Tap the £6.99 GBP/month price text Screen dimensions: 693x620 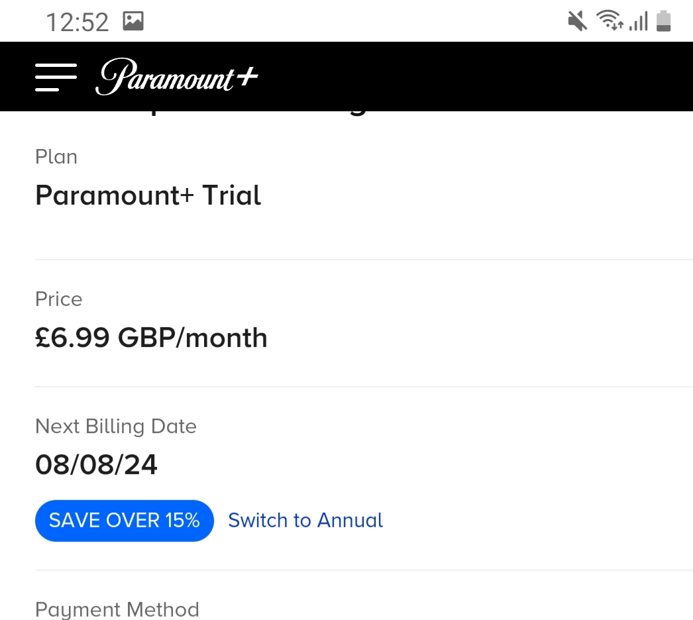pos(151,338)
